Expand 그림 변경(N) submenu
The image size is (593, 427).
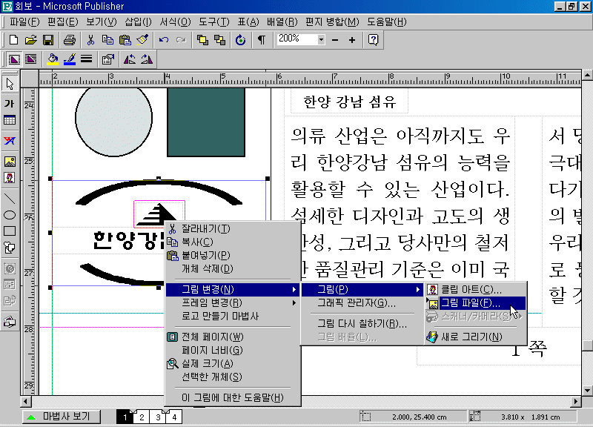(x=233, y=289)
